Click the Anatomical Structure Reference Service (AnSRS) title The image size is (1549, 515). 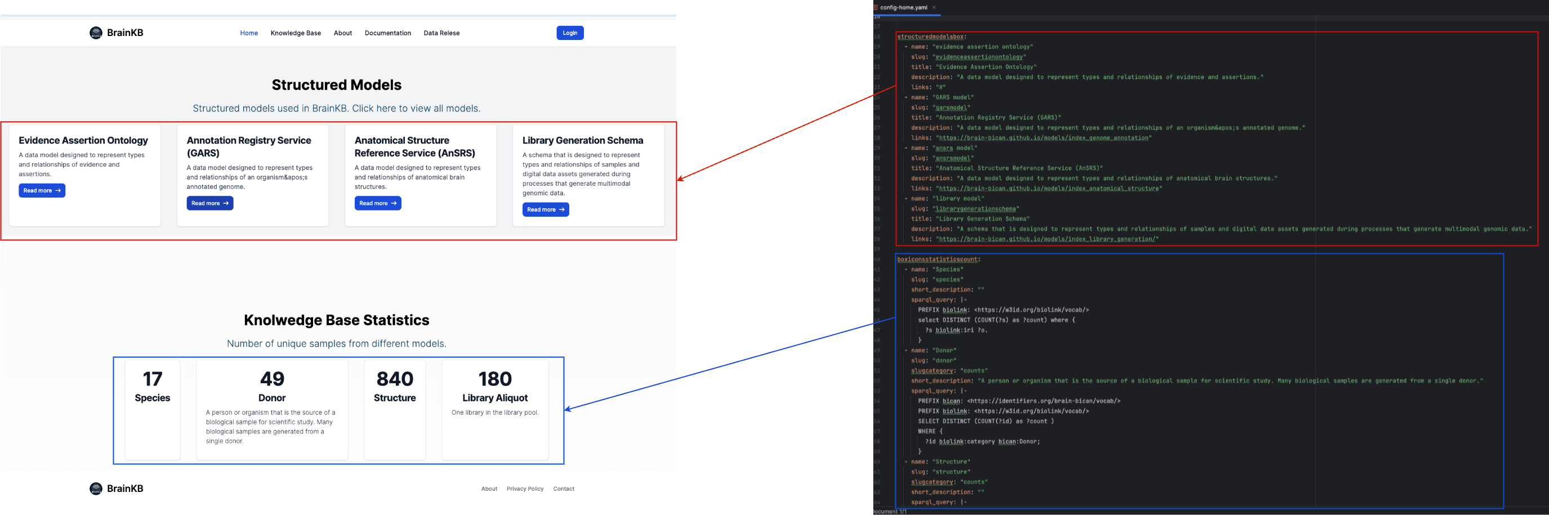[x=415, y=147]
